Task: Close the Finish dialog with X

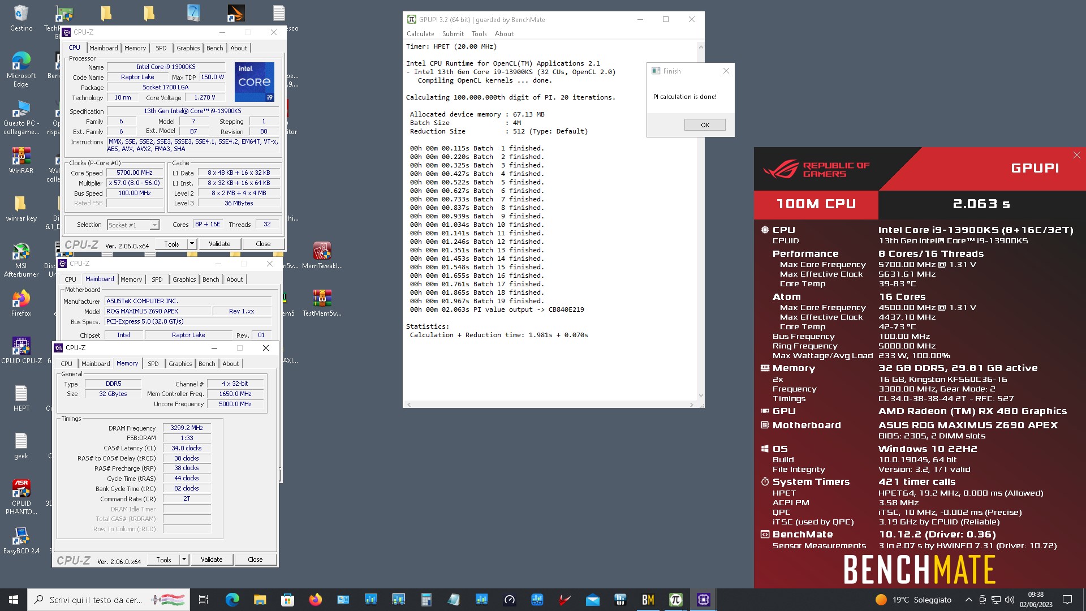Action: (x=726, y=71)
